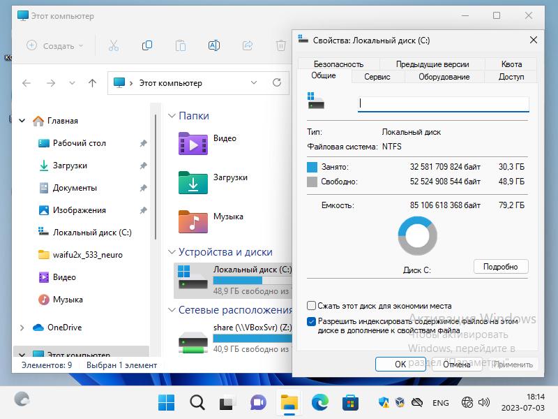Open recent locations dropdown next to forward arrow

pyautogui.click(x=72, y=83)
